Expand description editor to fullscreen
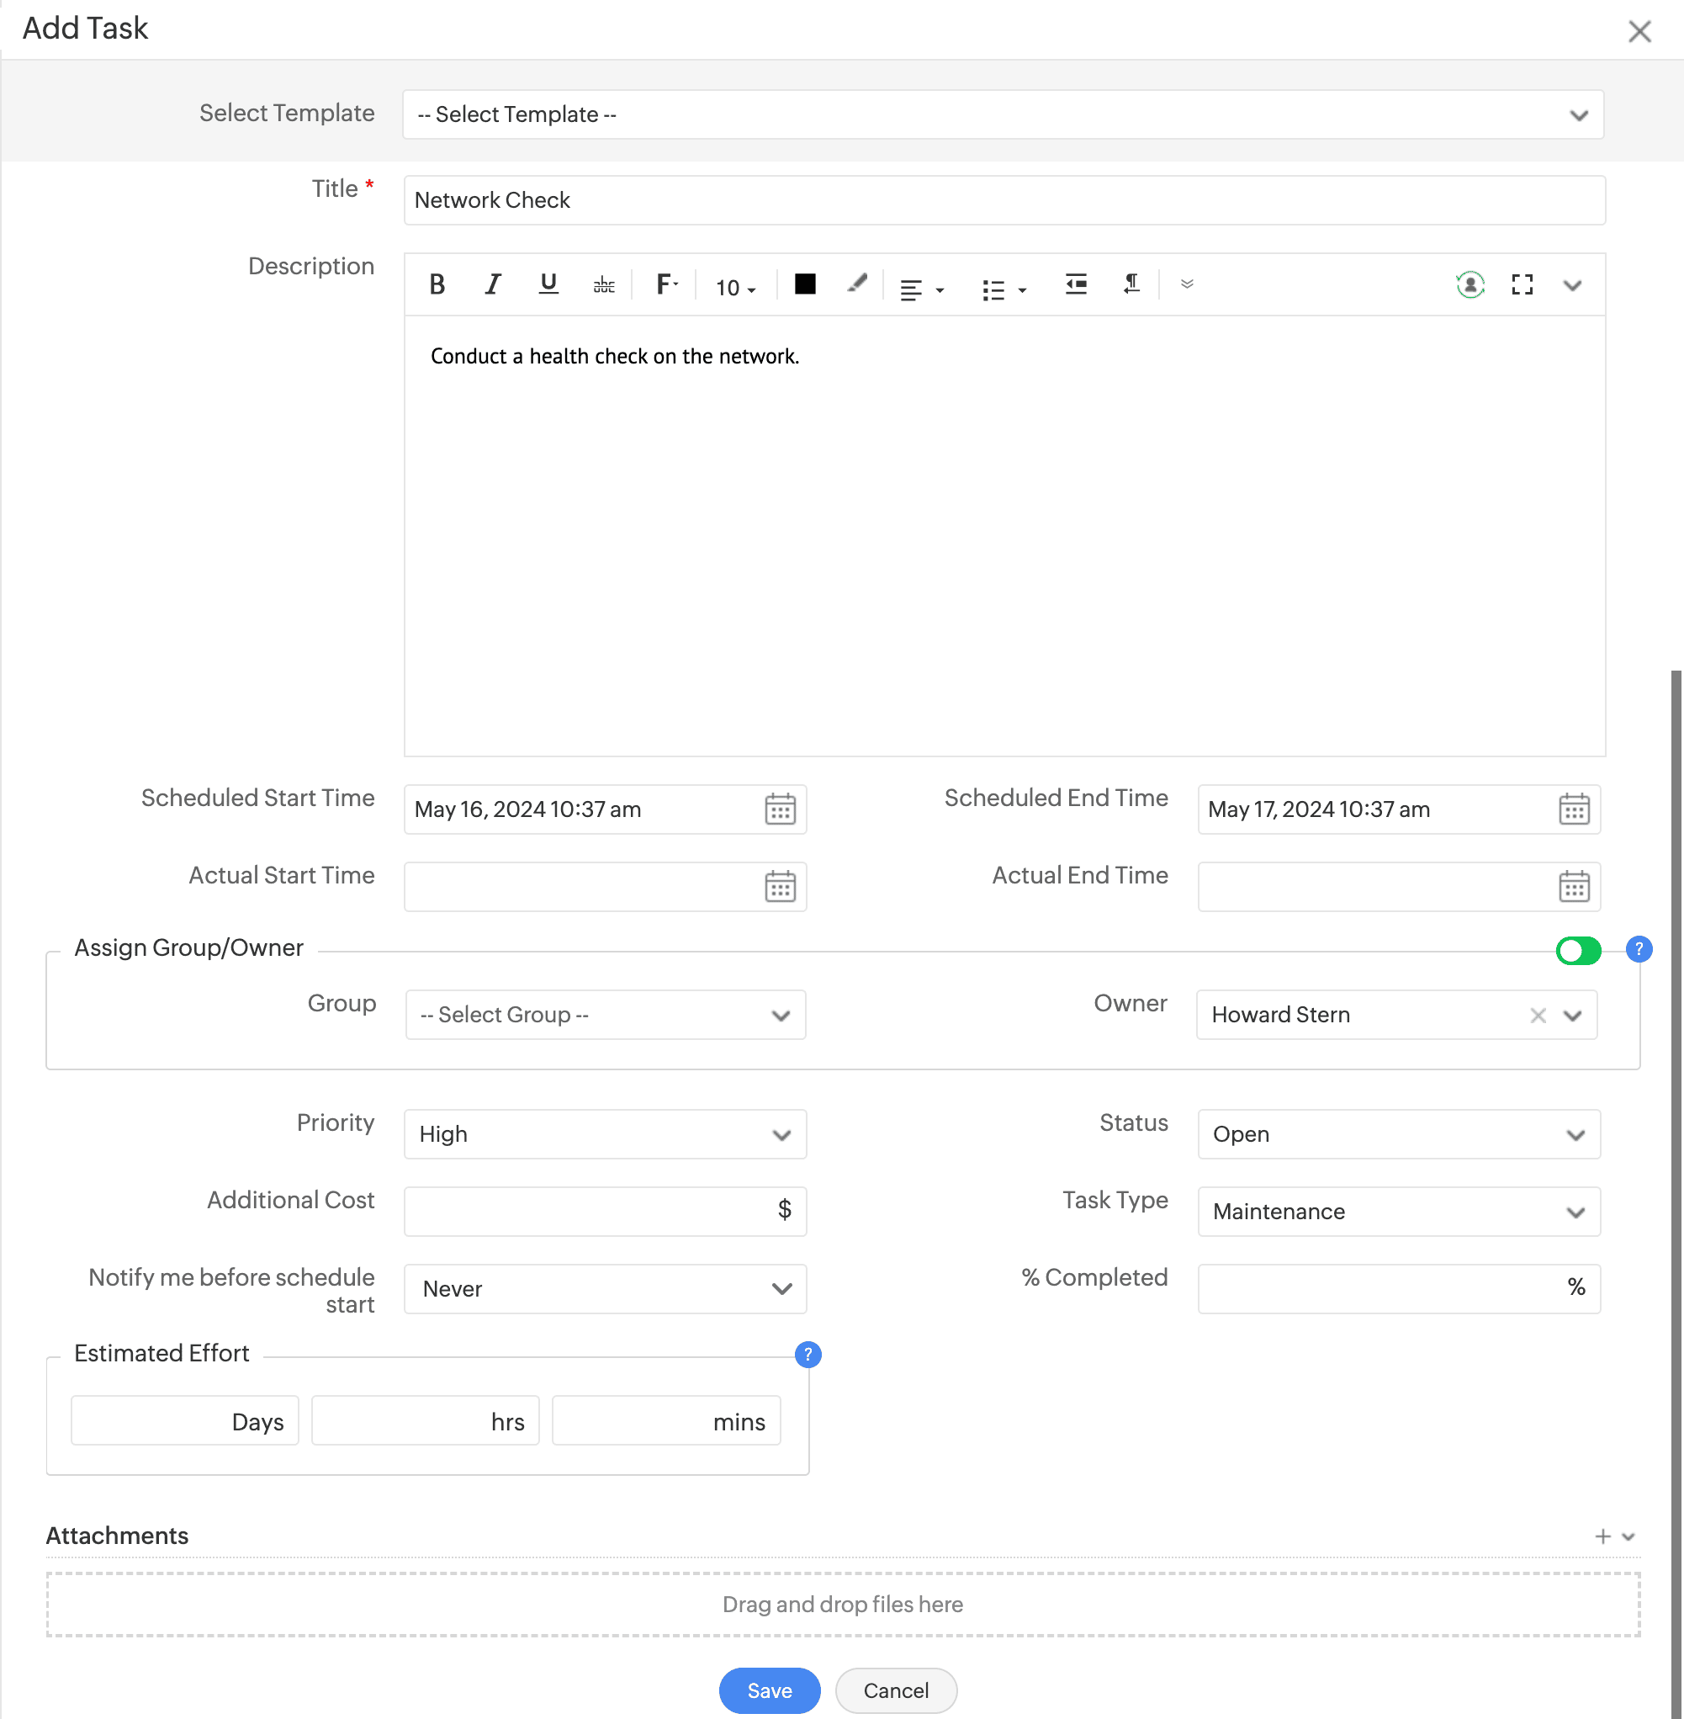 click(x=1522, y=285)
